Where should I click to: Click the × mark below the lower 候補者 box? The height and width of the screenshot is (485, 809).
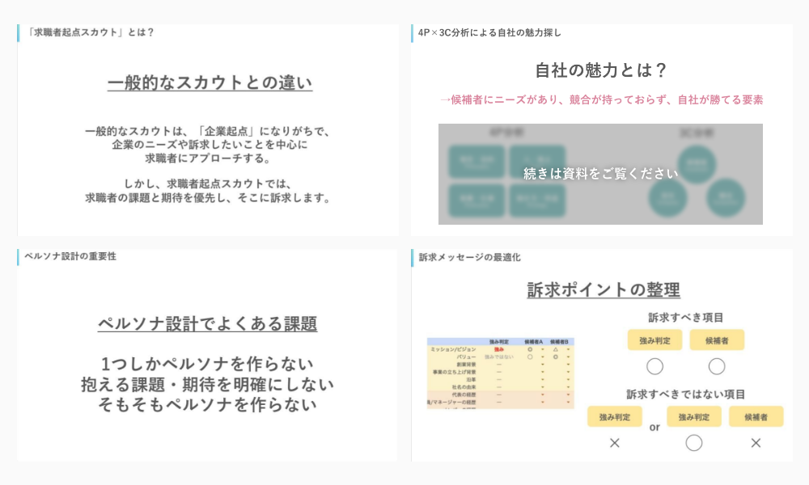(x=756, y=443)
